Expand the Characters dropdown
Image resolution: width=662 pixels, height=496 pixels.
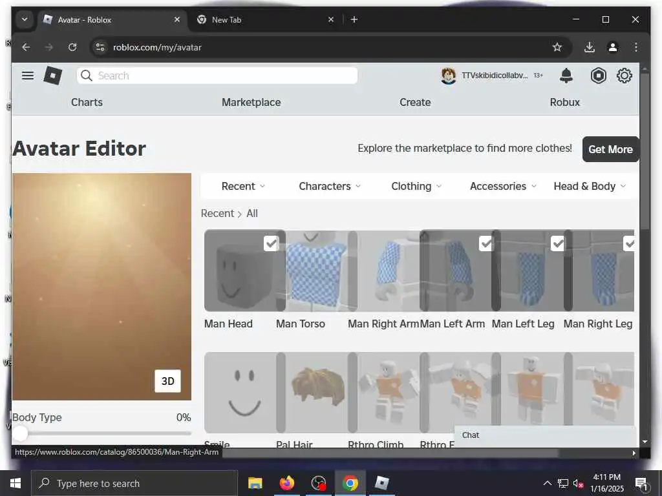330,186
